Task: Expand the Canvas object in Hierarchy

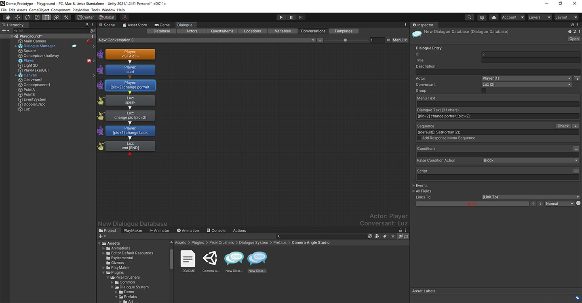Action: [16, 75]
